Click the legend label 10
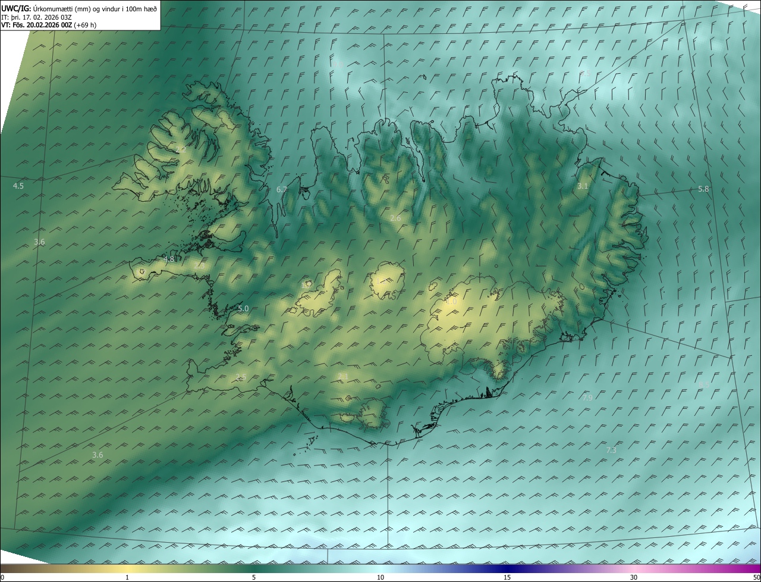 (x=380, y=578)
